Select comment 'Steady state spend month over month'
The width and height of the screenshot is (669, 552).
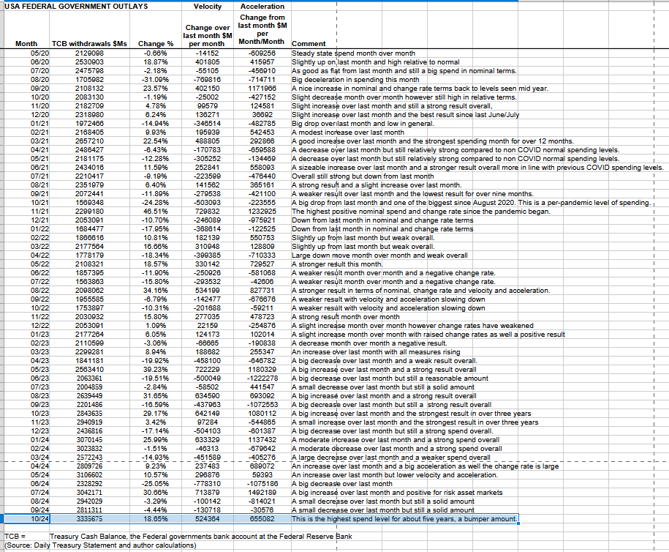353,53
